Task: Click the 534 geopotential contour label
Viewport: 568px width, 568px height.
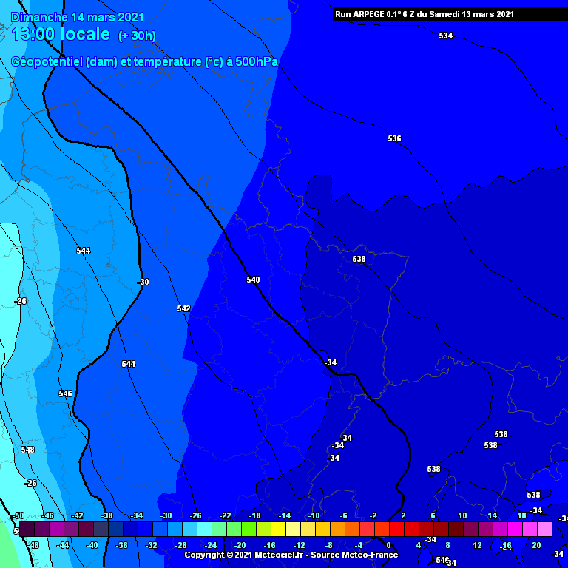Action: pyautogui.click(x=445, y=35)
